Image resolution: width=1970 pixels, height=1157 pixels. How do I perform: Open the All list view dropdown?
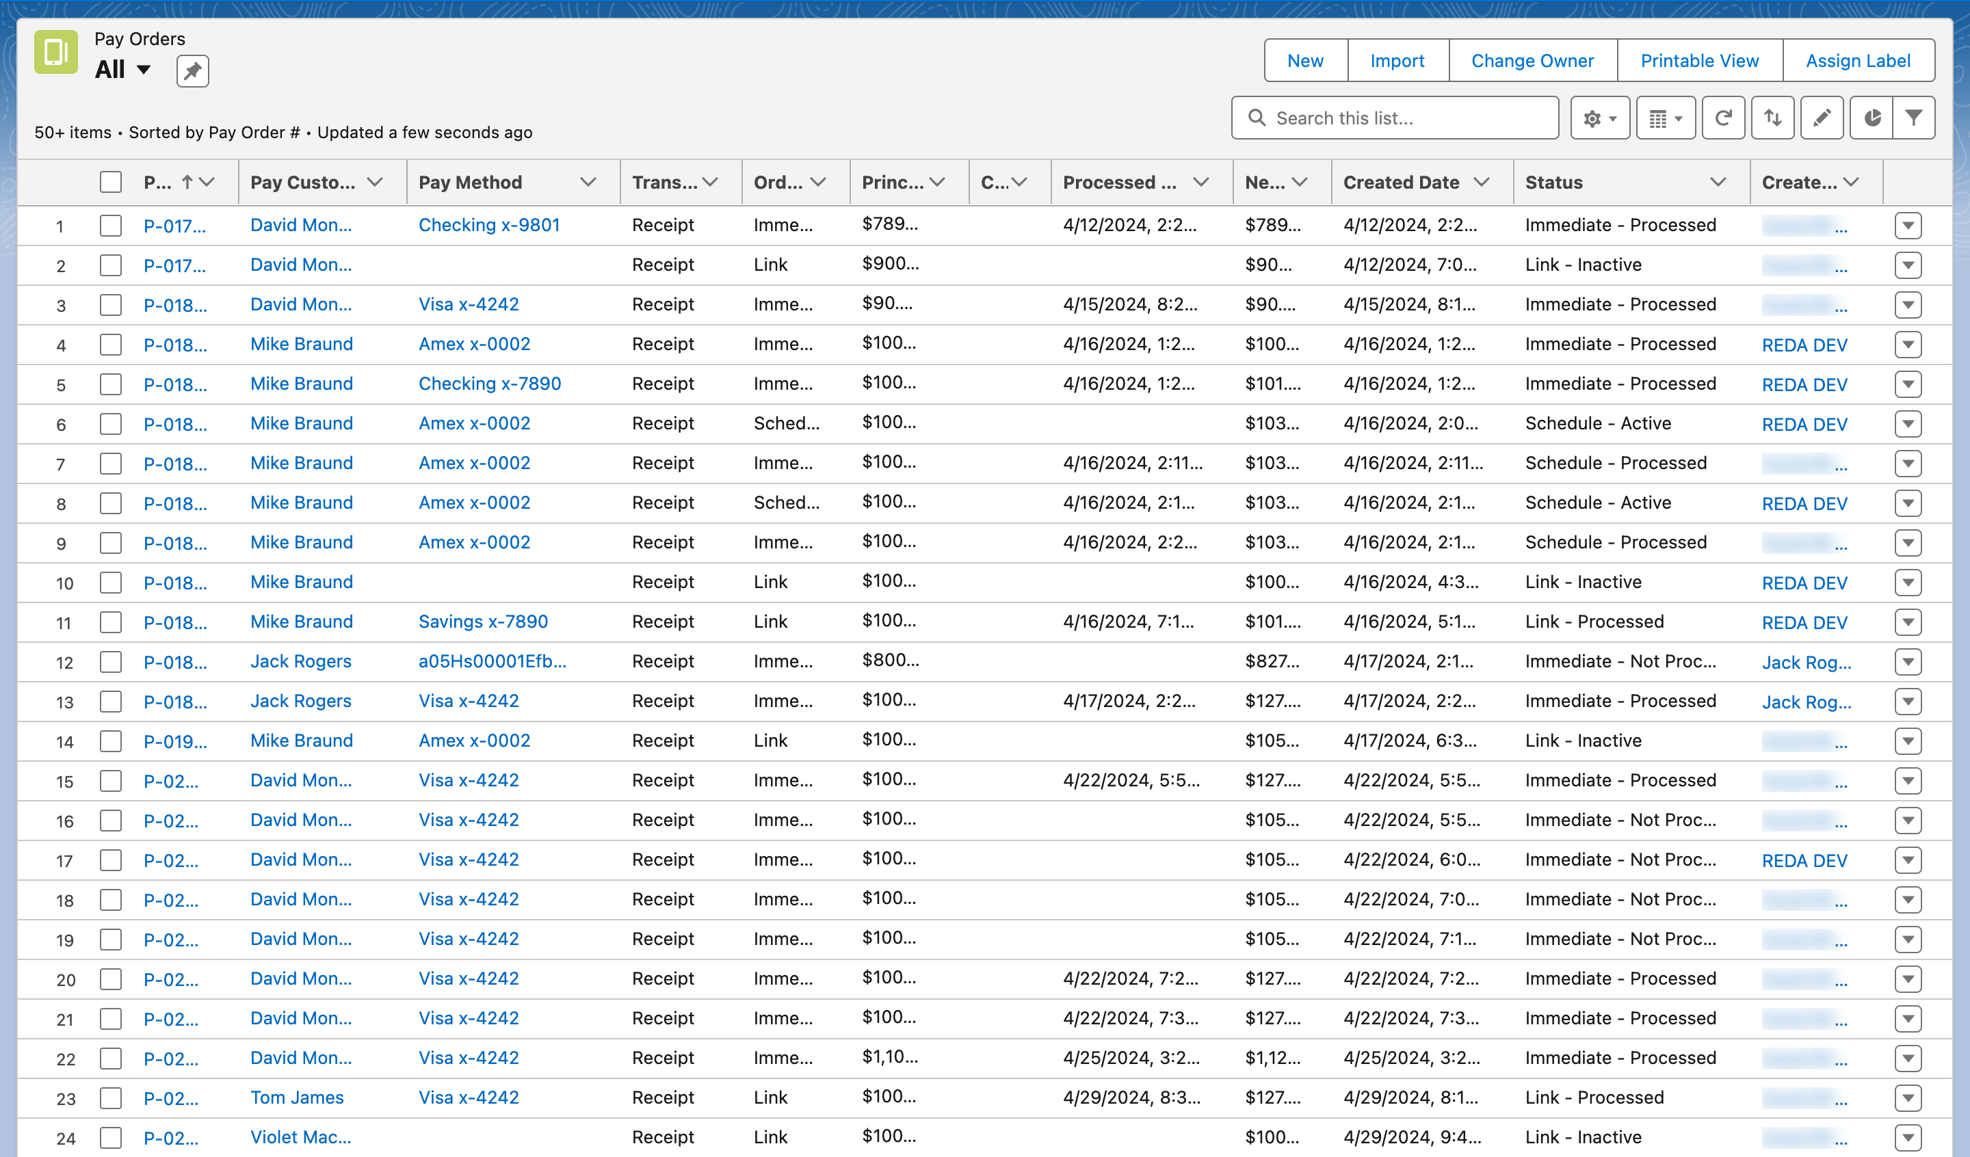pyautogui.click(x=144, y=70)
